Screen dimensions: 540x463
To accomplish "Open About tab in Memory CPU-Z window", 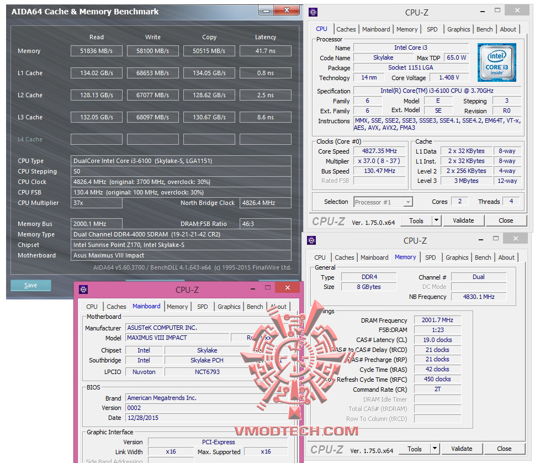I will point(506,257).
